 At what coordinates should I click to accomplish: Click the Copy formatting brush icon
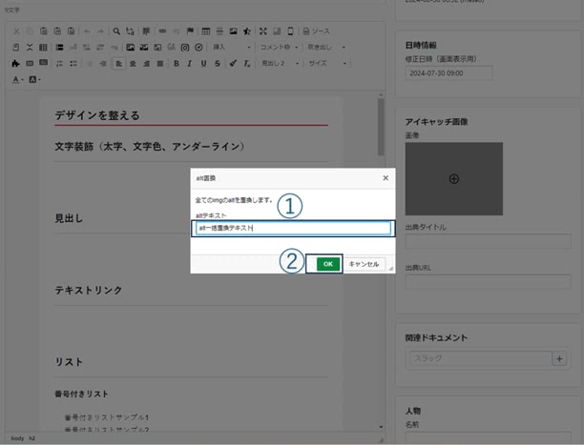(x=233, y=64)
